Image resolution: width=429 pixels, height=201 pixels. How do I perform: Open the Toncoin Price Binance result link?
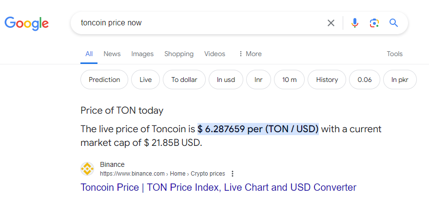click(218, 187)
